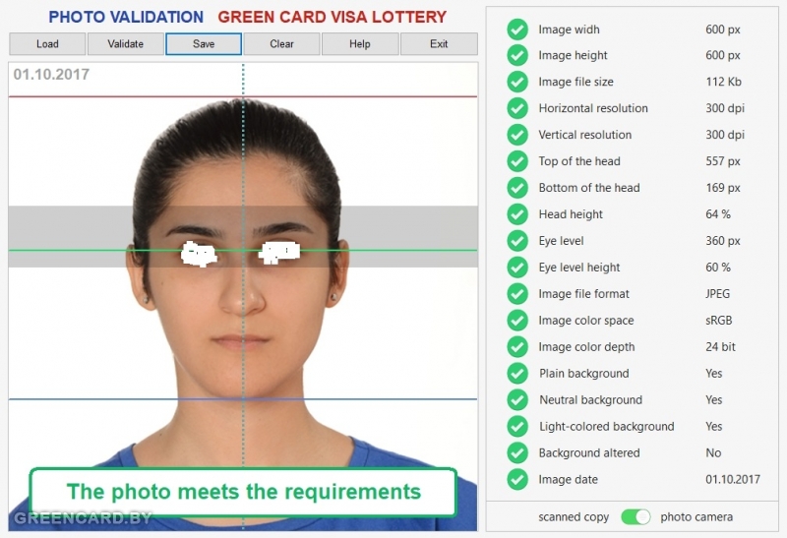Click the Image width green checkmark icon
Image resolution: width=787 pixels, height=538 pixels.
click(x=517, y=30)
